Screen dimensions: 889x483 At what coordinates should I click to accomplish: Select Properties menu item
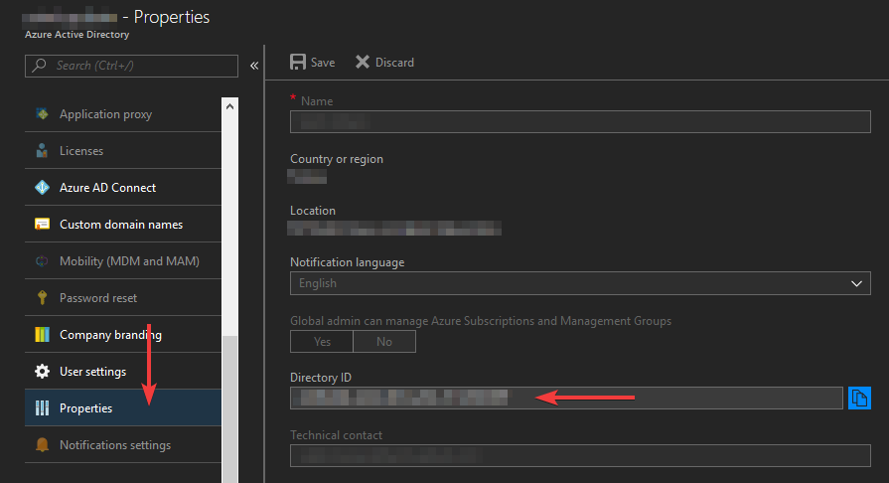tap(123, 408)
